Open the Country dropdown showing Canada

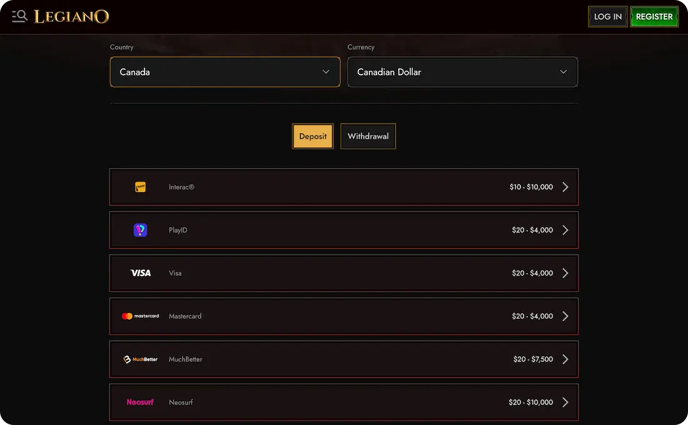(225, 71)
